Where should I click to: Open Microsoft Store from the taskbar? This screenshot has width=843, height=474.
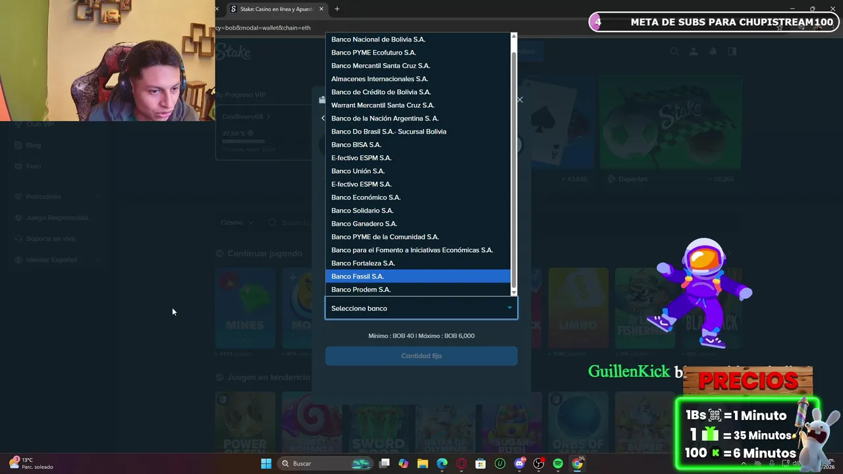(481, 463)
